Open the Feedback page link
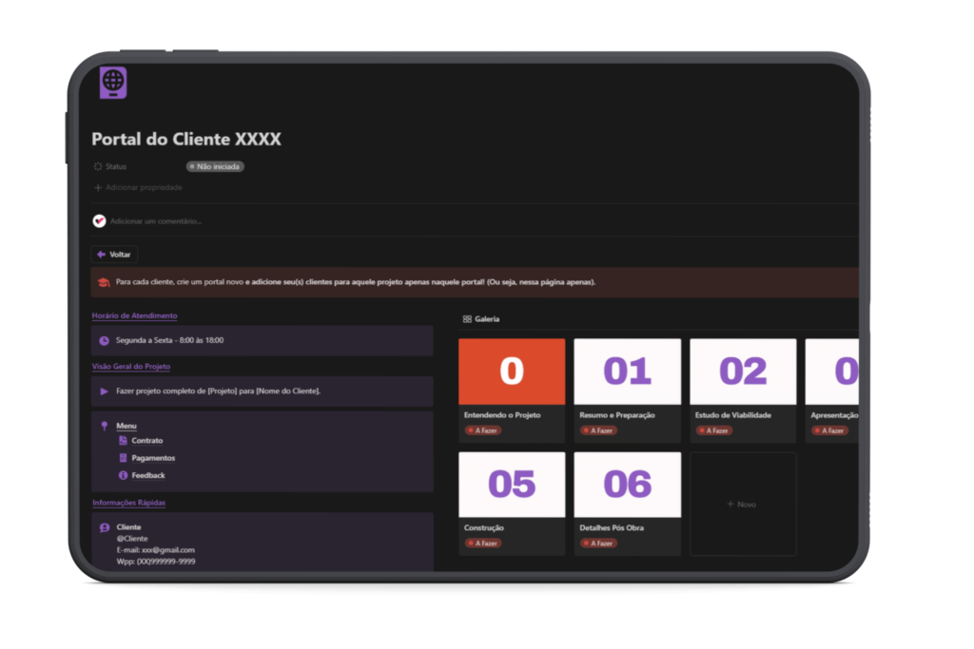 (148, 475)
